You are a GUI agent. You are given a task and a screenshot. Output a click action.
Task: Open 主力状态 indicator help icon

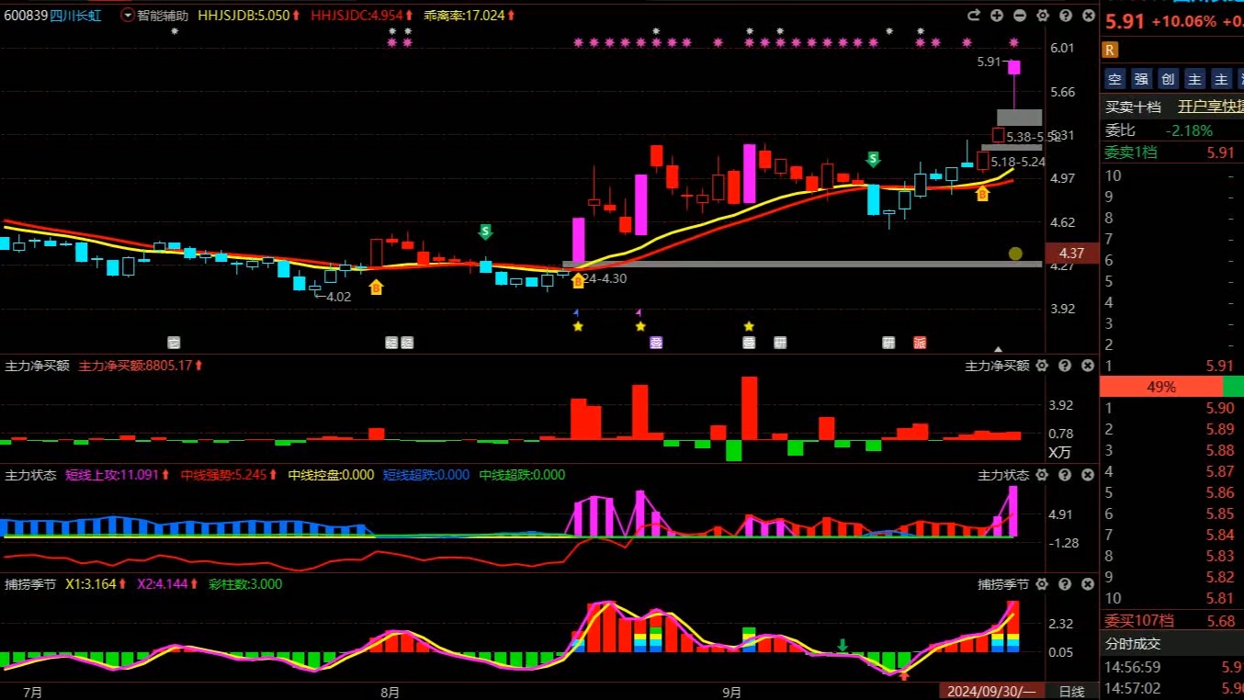[1065, 475]
